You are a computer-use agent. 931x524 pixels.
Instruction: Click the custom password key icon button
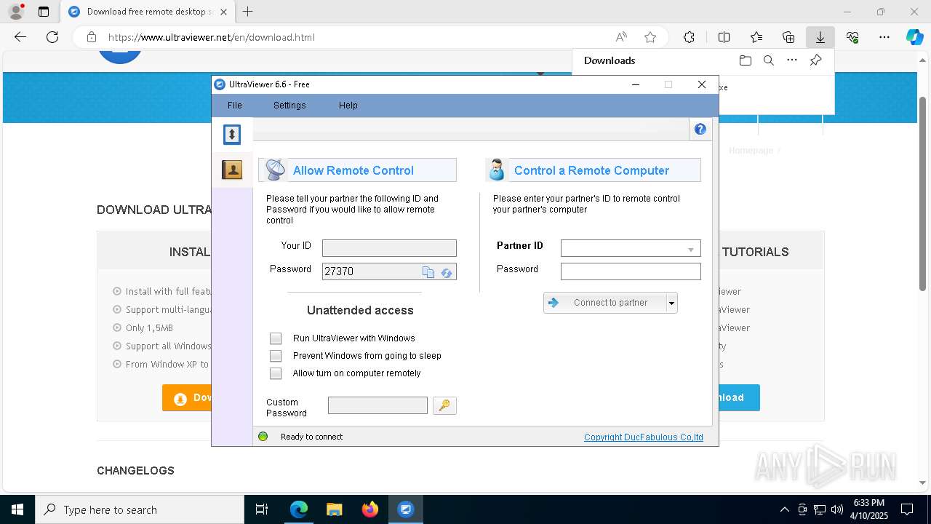click(x=444, y=405)
